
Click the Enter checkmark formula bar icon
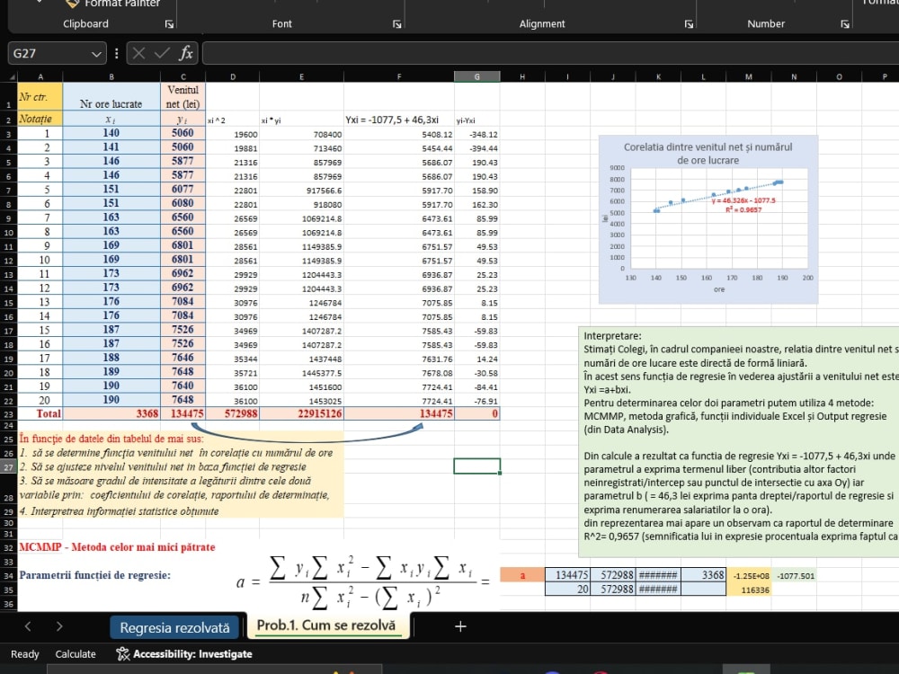(162, 53)
